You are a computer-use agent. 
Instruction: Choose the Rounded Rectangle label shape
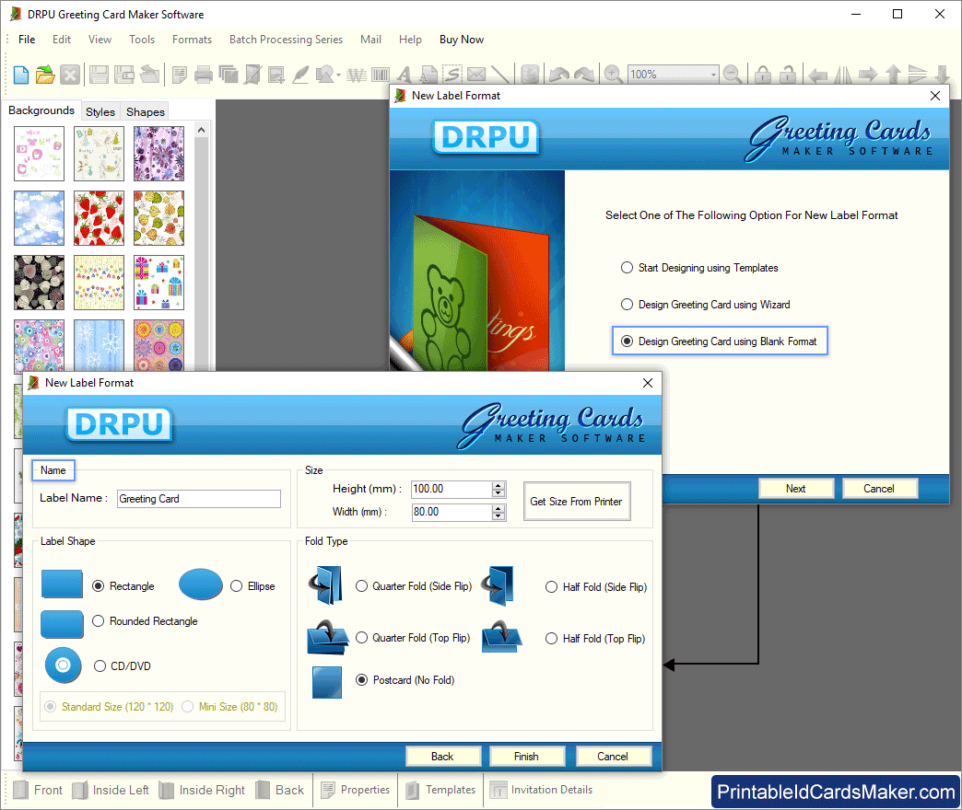click(145, 621)
